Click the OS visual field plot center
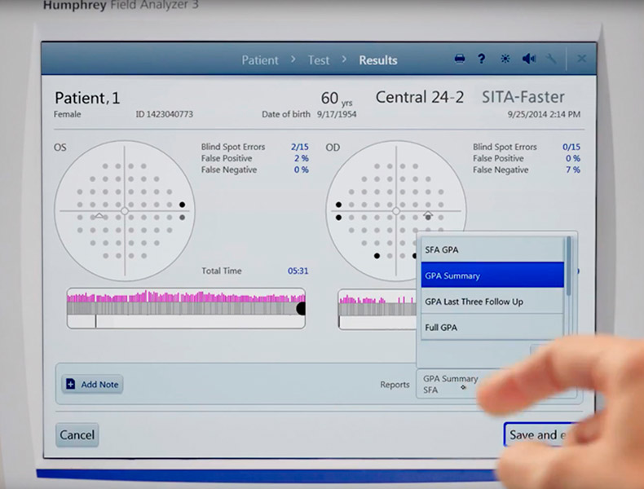This screenshot has width=644, height=489. tap(125, 211)
